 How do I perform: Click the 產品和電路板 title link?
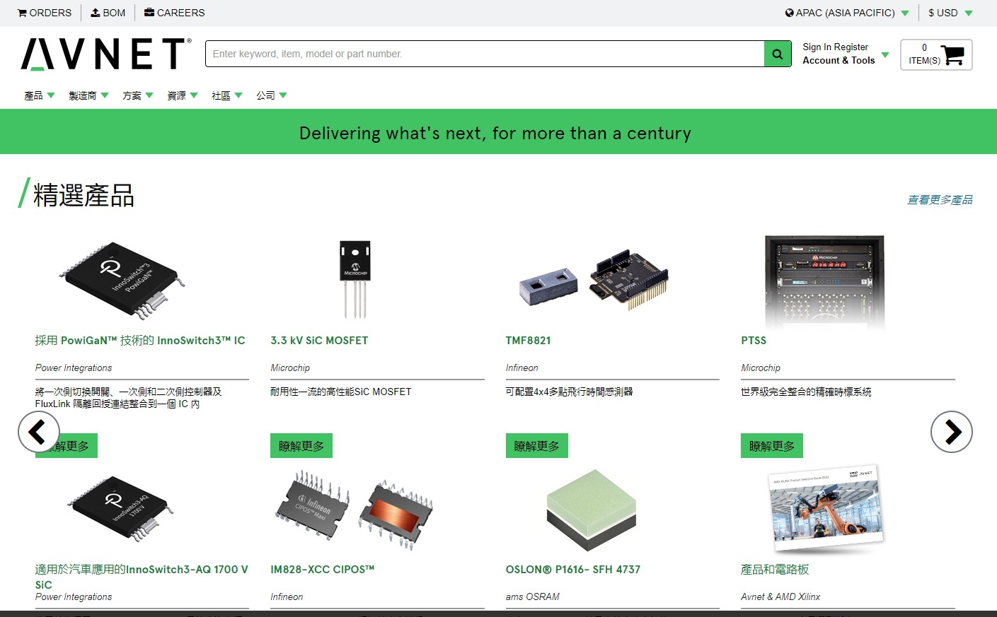775,570
